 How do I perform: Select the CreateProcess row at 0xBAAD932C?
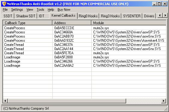tap(84, 41)
